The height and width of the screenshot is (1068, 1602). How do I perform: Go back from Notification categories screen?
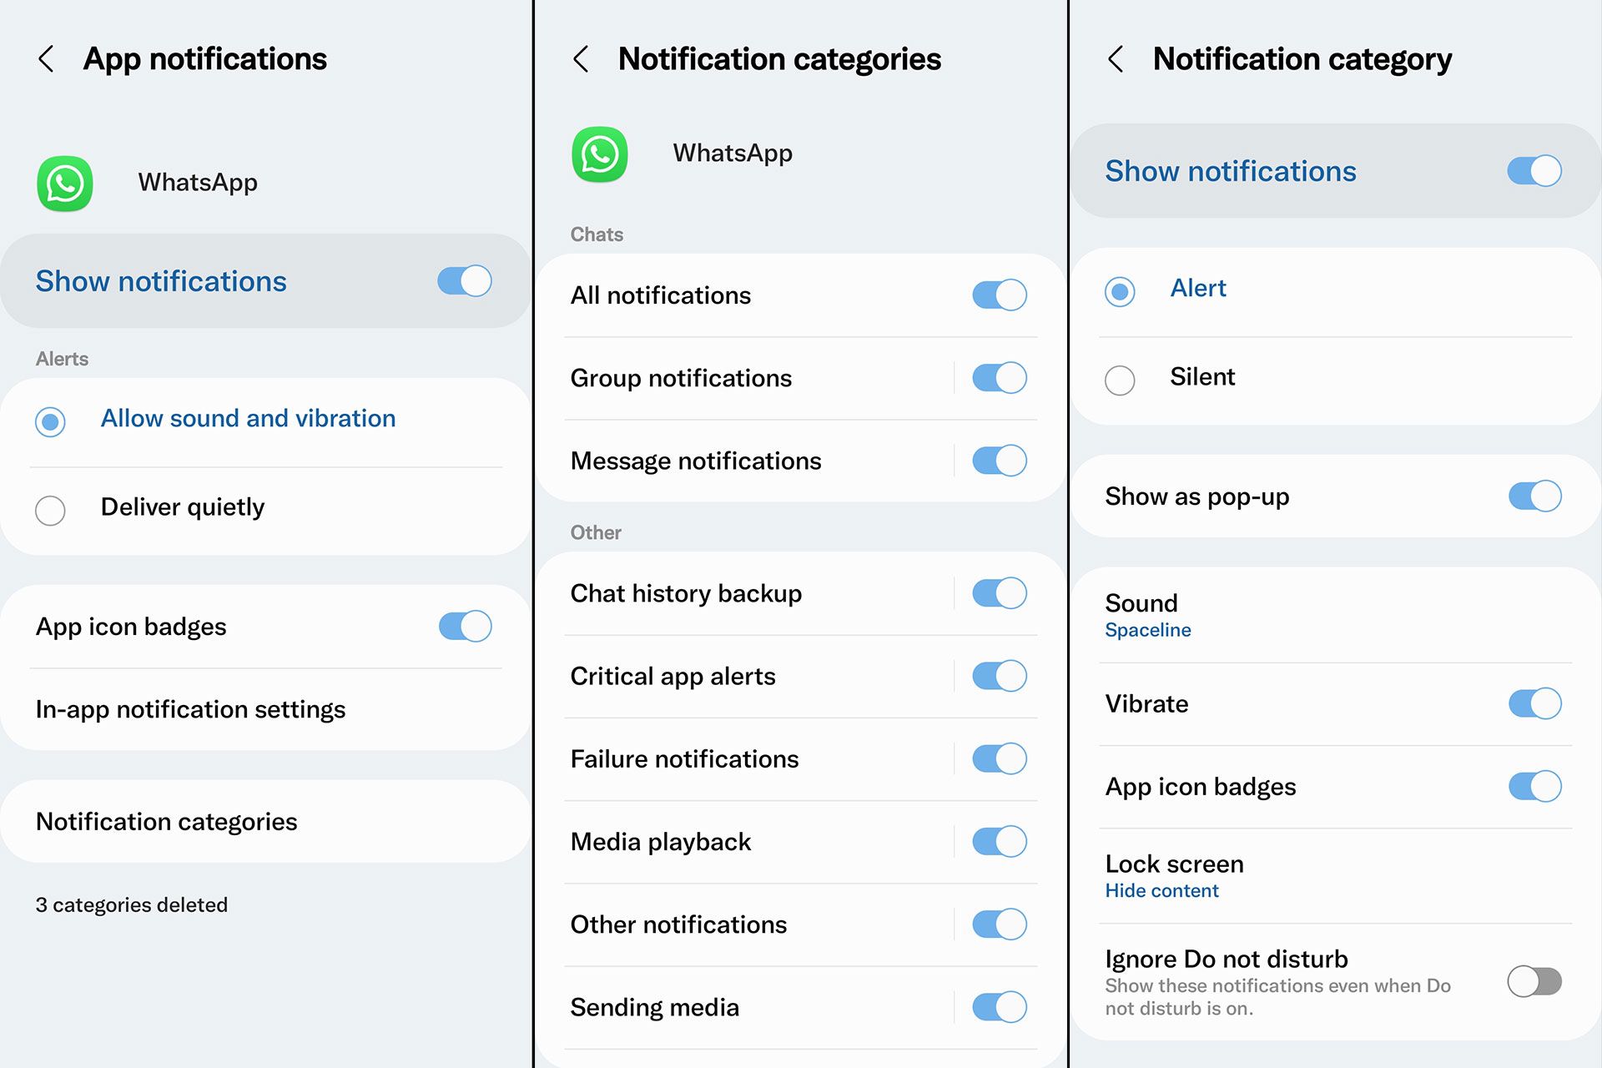(x=582, y=59)
